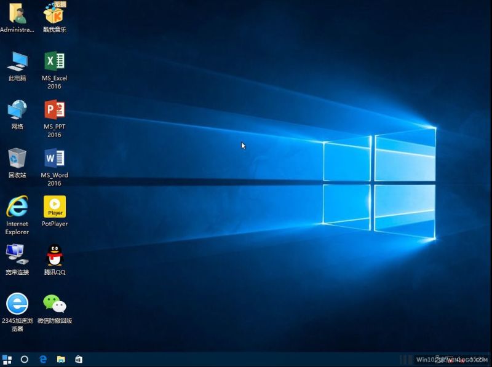Select the 宽带连接 broadband connection icon
Viewport: 492px width, 367px height.
pyautogui.click(x=17, y=255)
